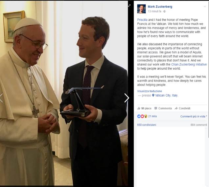209x187 pixels.
Task: Open the post options dropdown arrow
Action: pyautogui.click(x=205, y=7)
